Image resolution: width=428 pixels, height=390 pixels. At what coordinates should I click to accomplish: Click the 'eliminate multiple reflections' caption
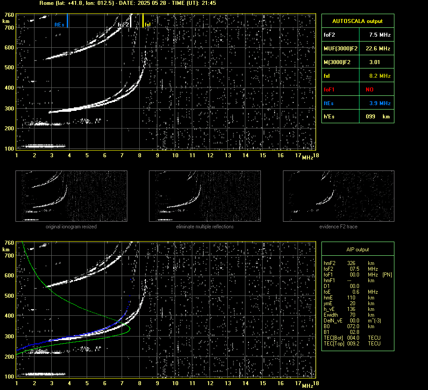pos(205,227)
